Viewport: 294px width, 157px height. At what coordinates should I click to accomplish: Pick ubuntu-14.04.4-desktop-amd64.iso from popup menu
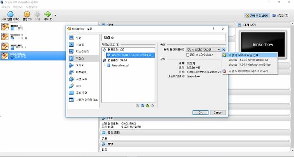[249, 65]
